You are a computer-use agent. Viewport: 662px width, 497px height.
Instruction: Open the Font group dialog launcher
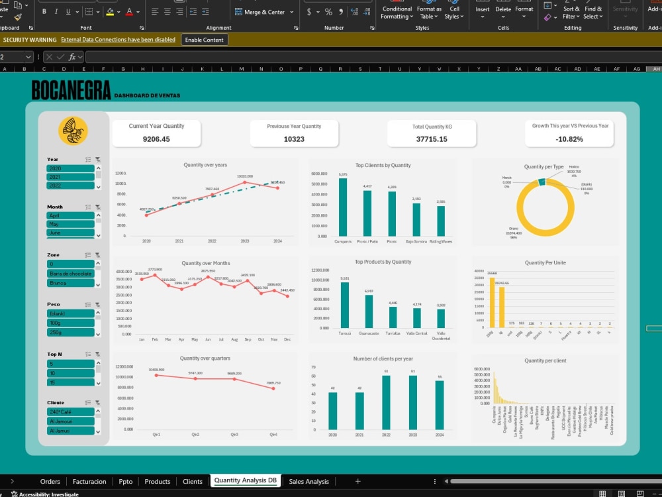coord(142,28)
